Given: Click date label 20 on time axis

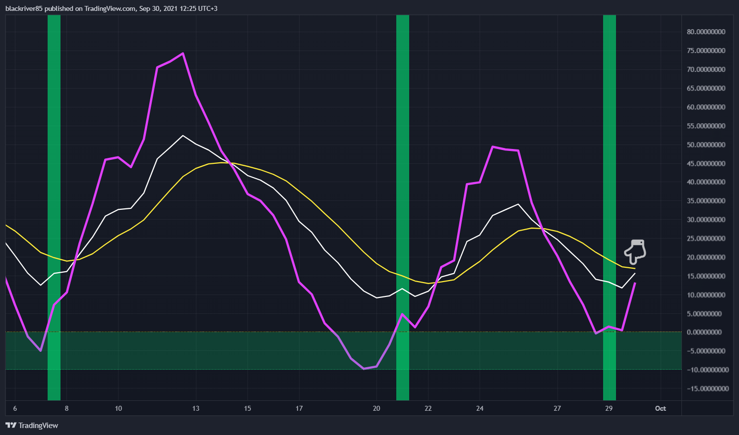Looking at the screenshot, I should pos(376,408).
